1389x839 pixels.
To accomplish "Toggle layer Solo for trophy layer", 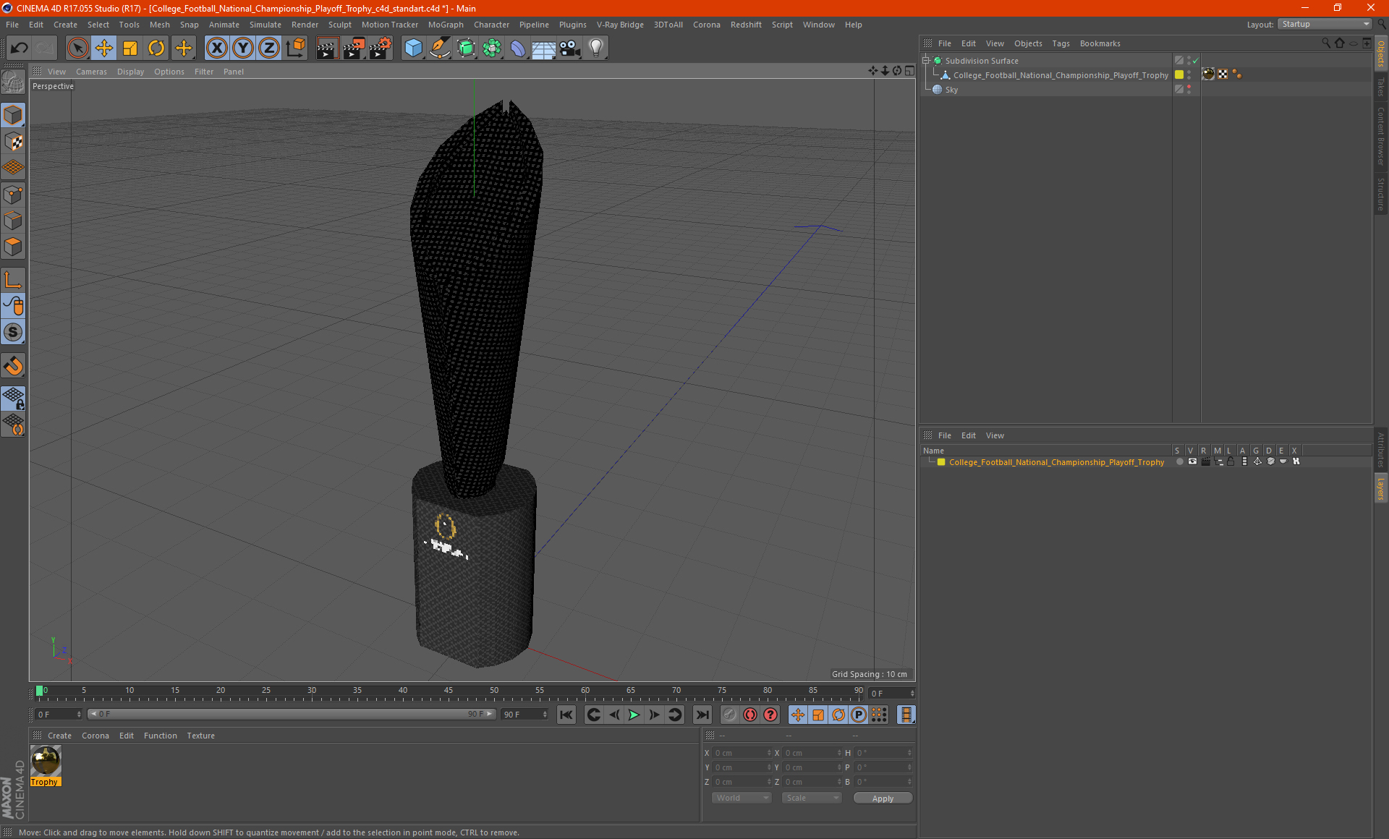I will tap(1179, 461).
